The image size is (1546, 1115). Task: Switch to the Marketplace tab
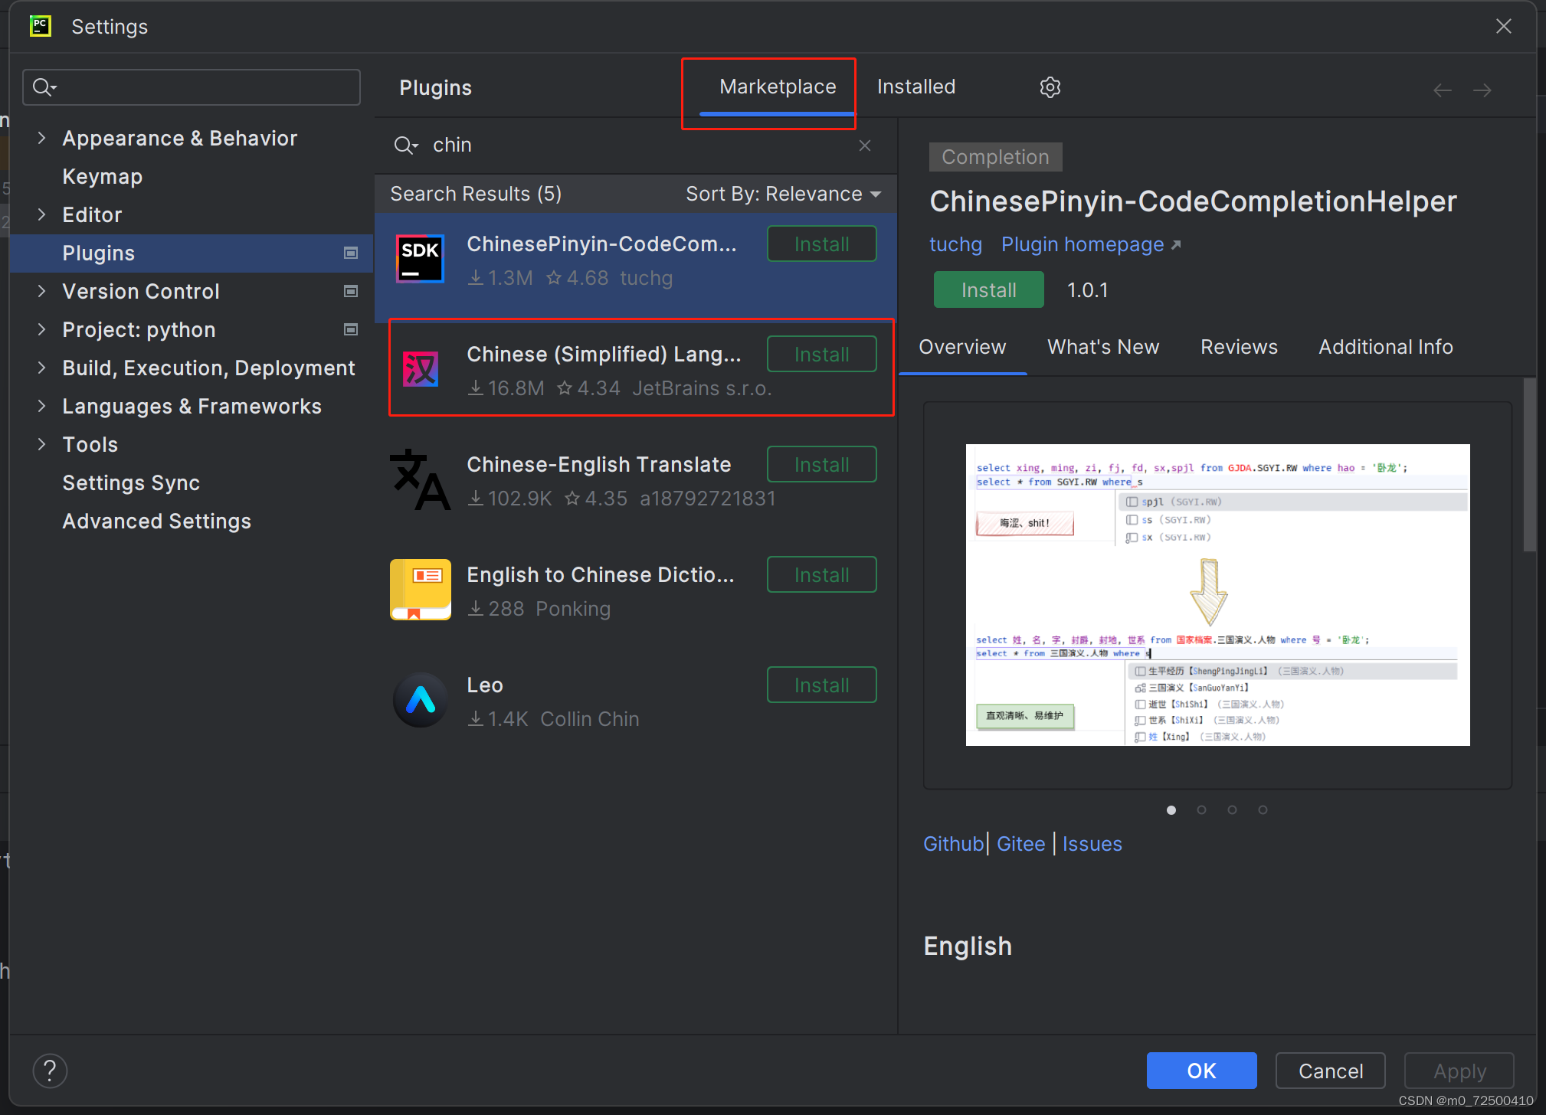coord(777,87)
